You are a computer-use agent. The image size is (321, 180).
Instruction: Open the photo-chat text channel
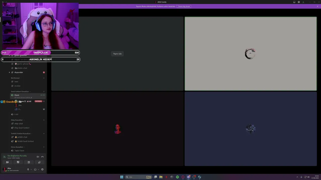21,68
